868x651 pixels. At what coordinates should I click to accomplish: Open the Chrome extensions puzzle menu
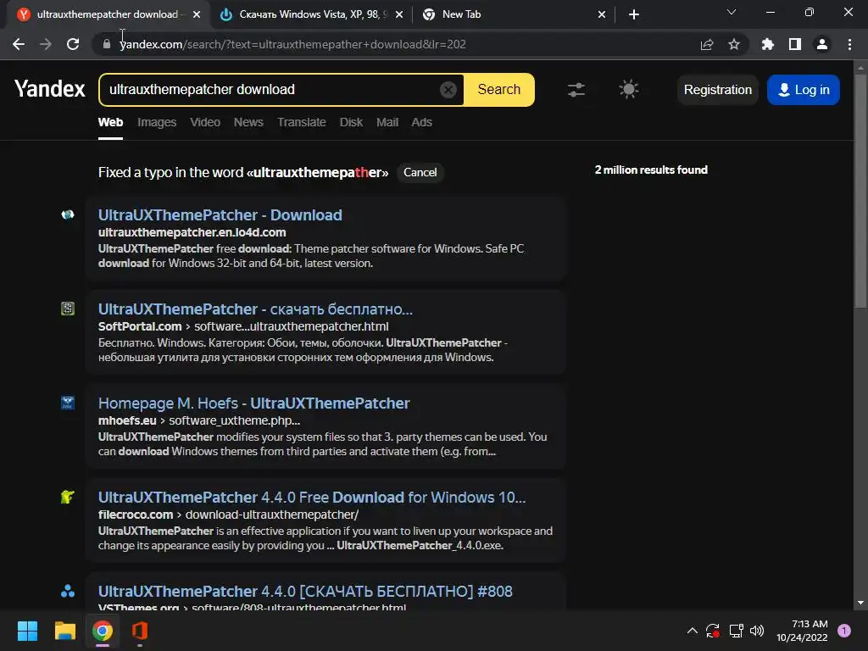pyautogui.click(x=768, y=44)
